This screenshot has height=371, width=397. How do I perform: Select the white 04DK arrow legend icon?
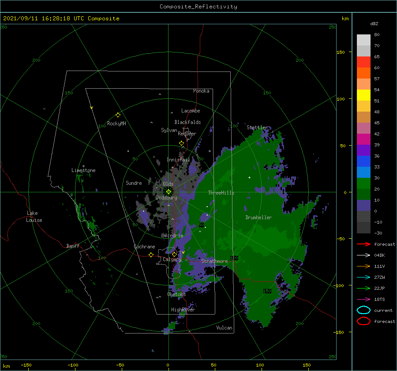point(363,255)
